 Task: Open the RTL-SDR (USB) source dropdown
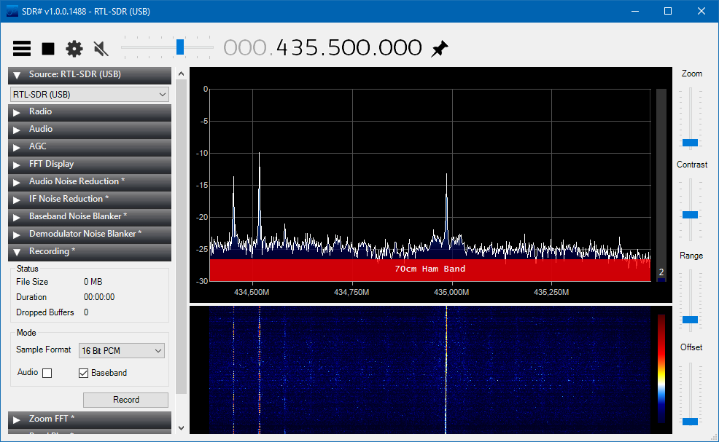coord(89,95)
